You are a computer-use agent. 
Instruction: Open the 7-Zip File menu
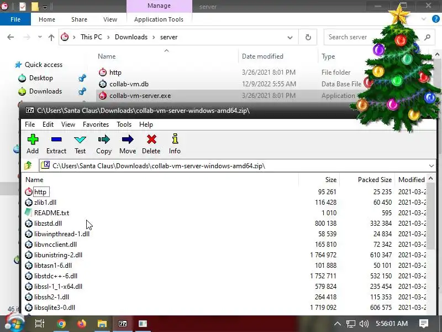pyautogui.click(x=30, y=124)
